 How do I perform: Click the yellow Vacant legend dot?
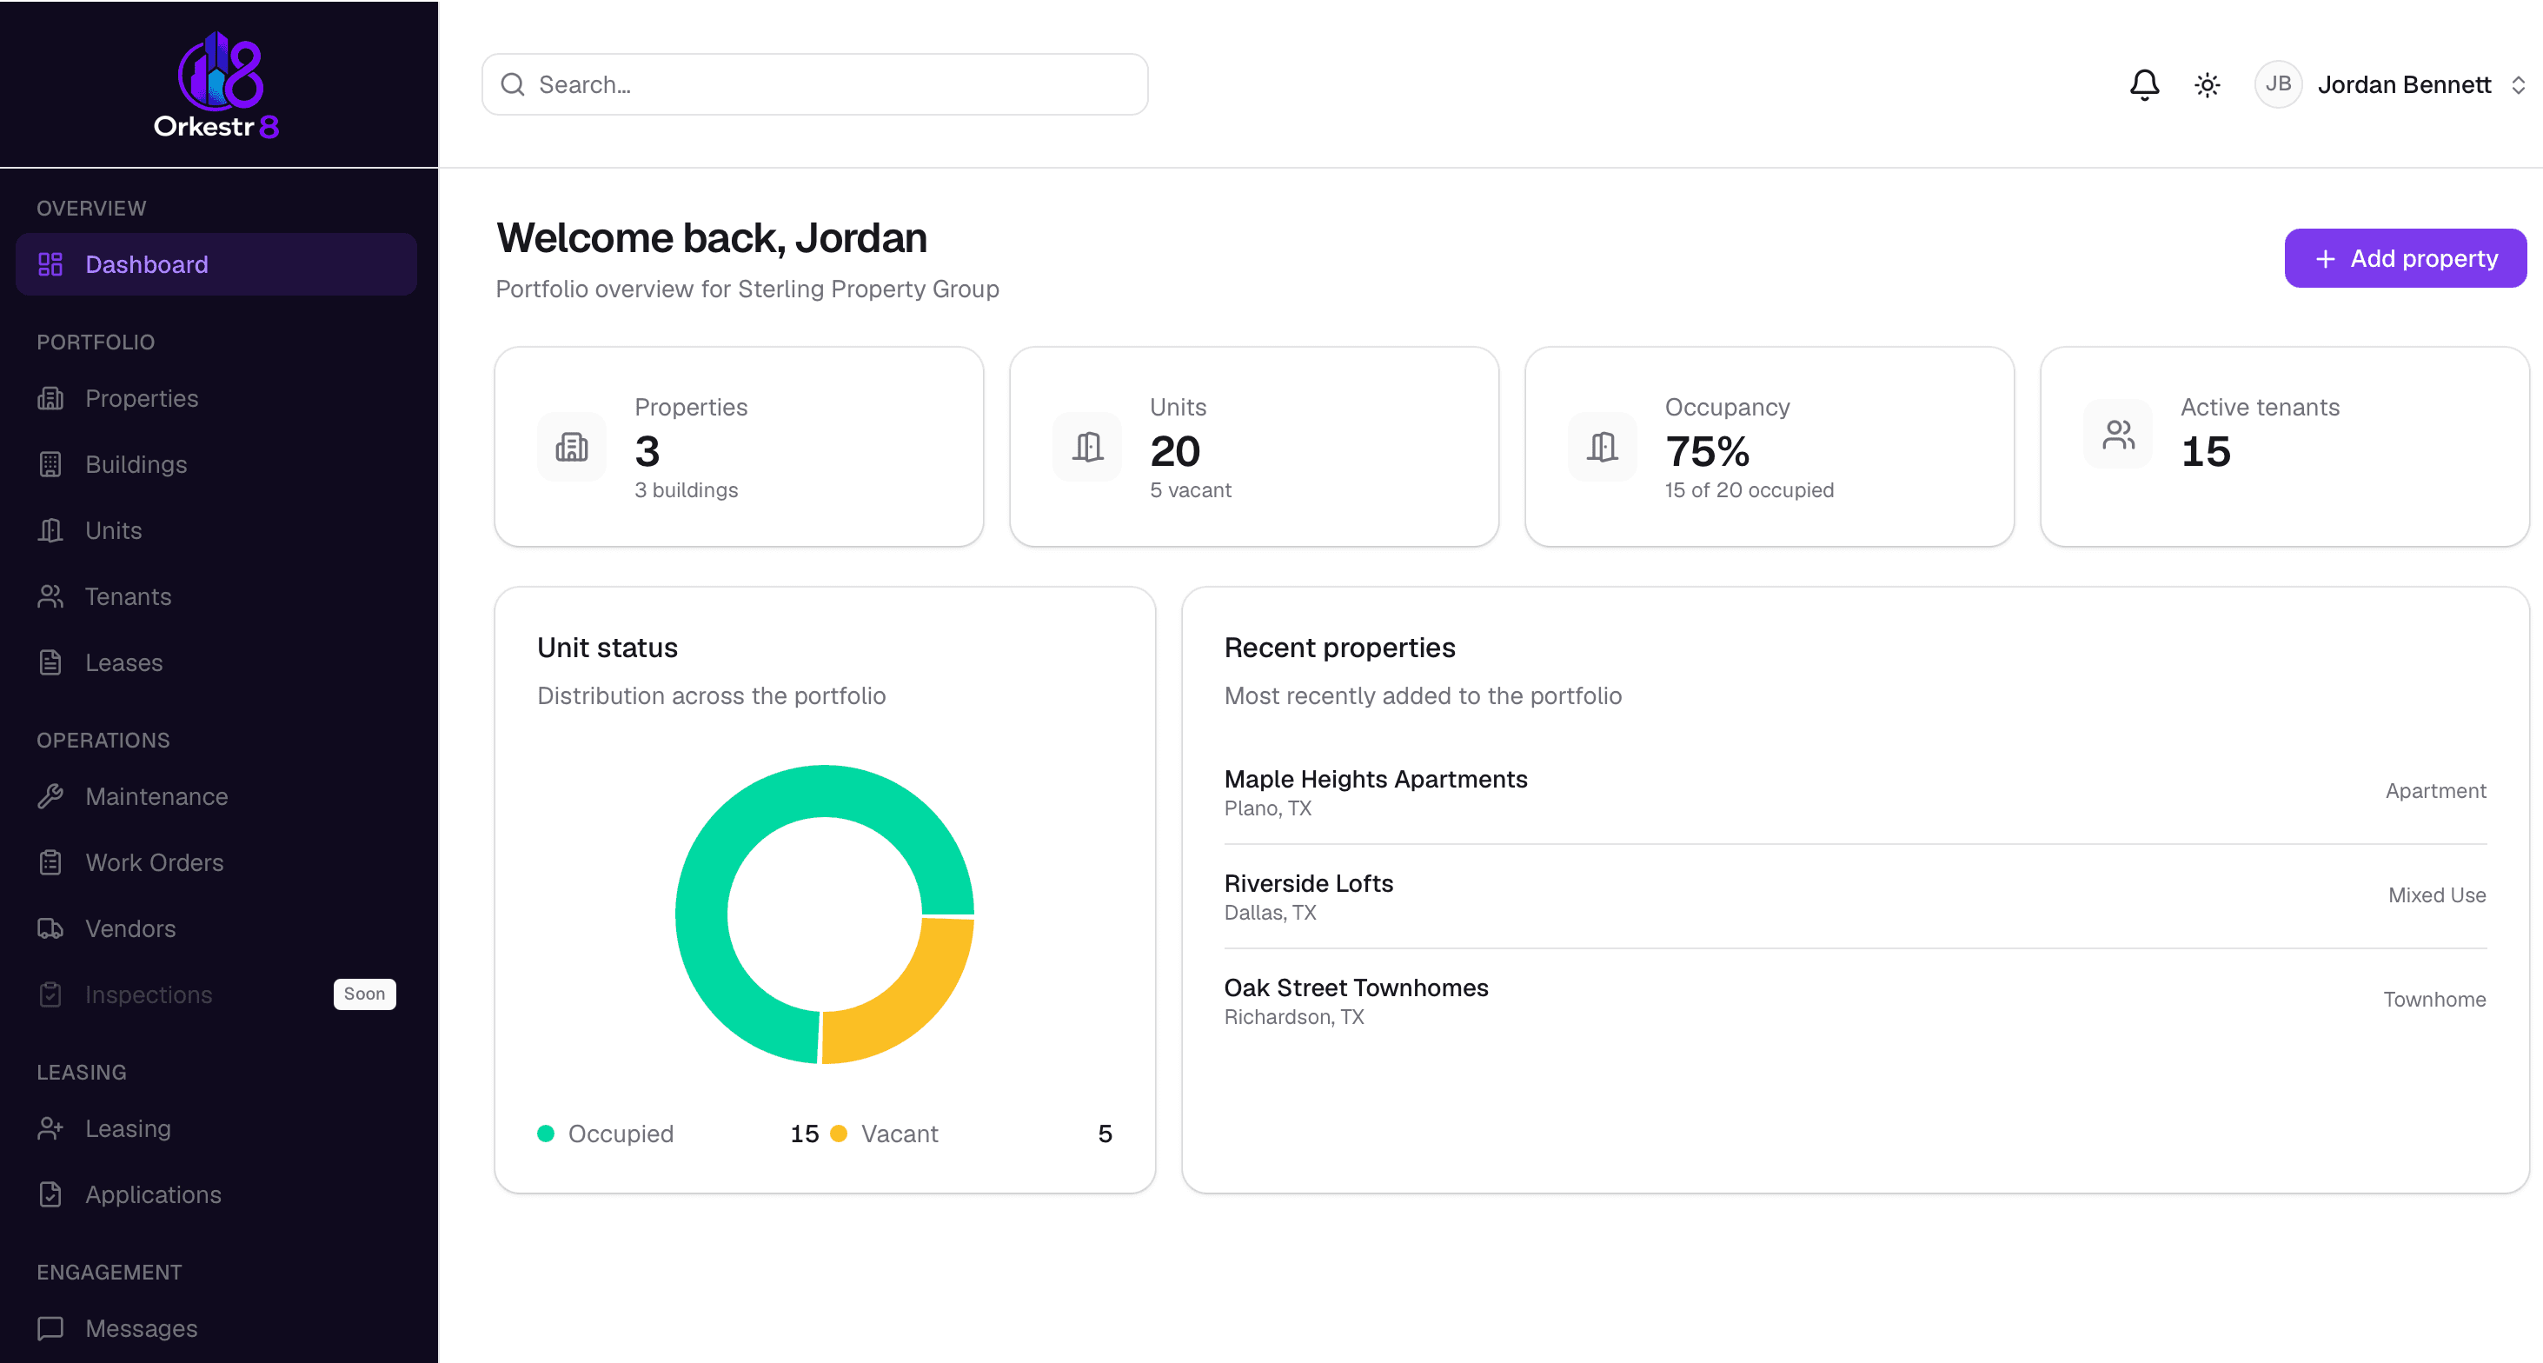(x=839, y=1134)
